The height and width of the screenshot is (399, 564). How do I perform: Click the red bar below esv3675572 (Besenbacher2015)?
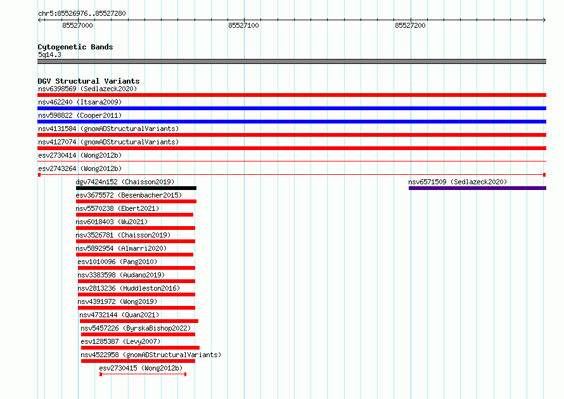tap(136, 201)
